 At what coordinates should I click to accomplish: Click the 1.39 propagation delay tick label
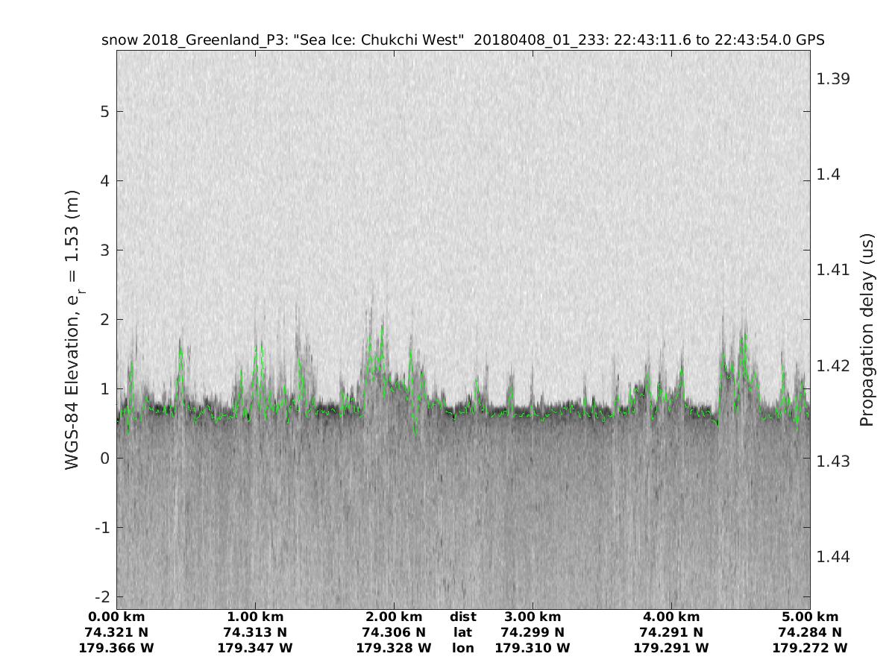(834, 78)
